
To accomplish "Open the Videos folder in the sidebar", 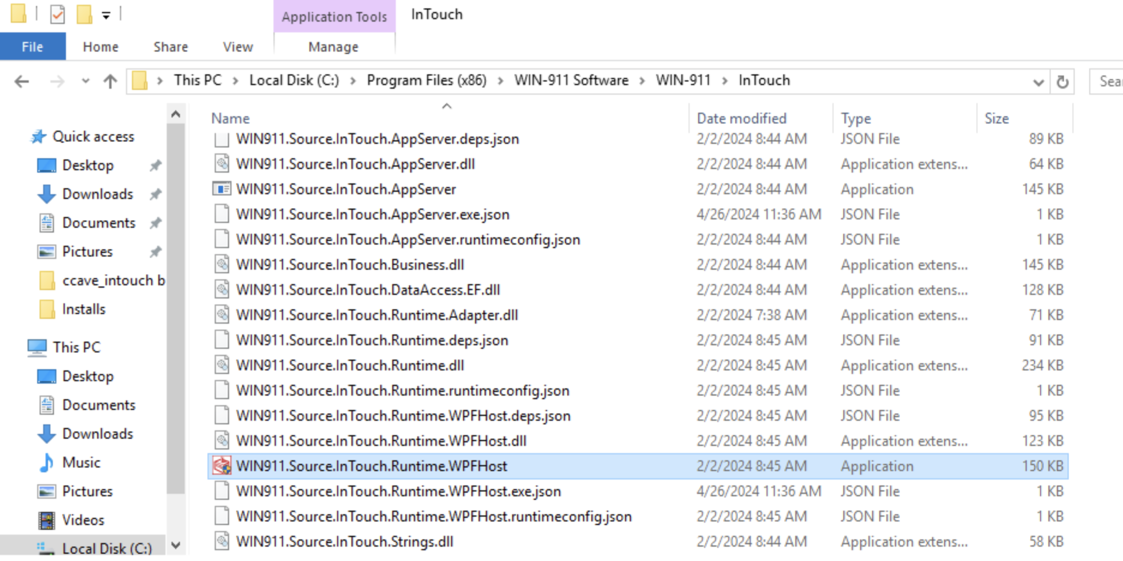I will click(x=83, y=520).
